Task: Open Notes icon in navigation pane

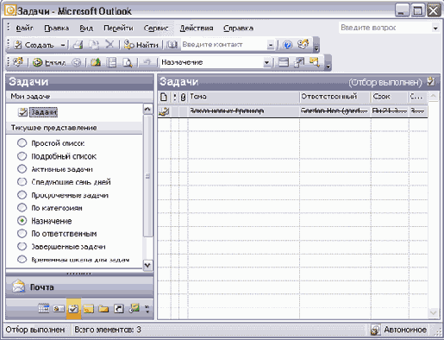Action: tap(89, 309)
